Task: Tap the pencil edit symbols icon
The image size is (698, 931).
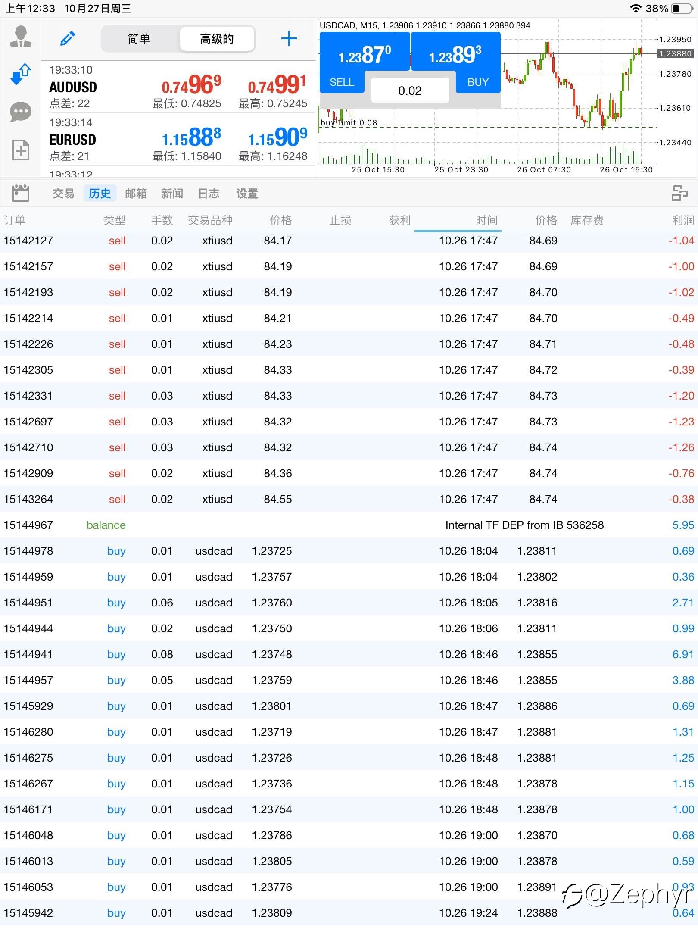Action: pos(68,38)
